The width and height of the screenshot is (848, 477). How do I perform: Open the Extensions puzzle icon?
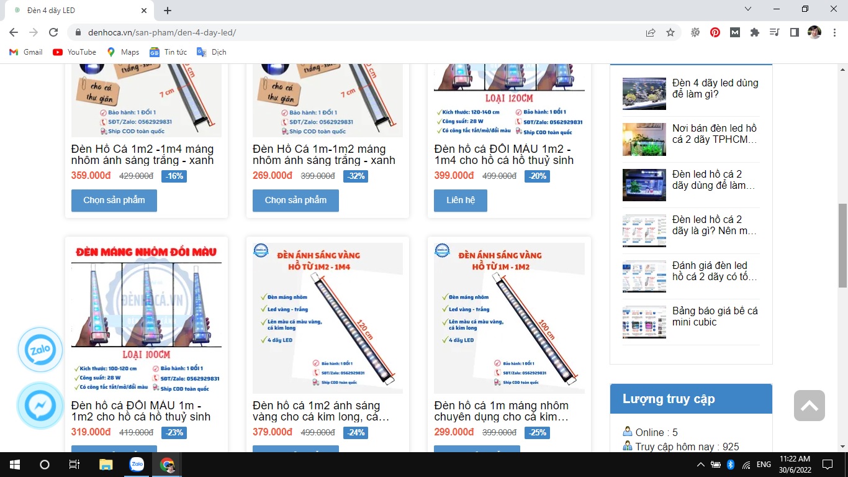pos(755,32)
